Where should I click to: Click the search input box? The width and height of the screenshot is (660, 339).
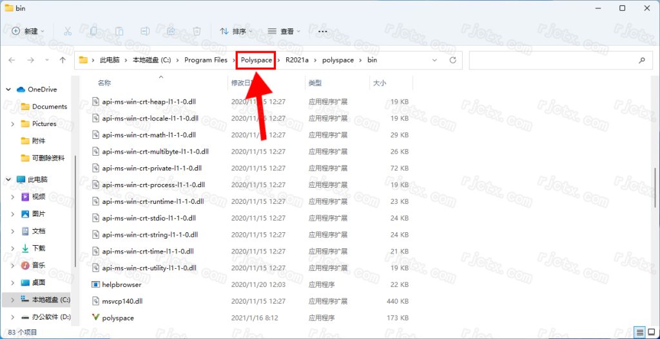(x=553, y=60)
